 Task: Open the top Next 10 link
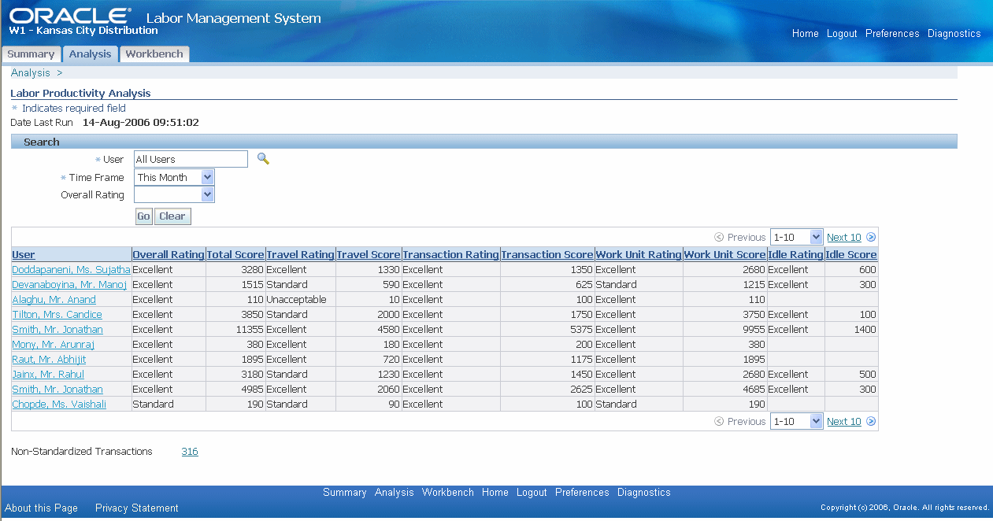(843, 238)
